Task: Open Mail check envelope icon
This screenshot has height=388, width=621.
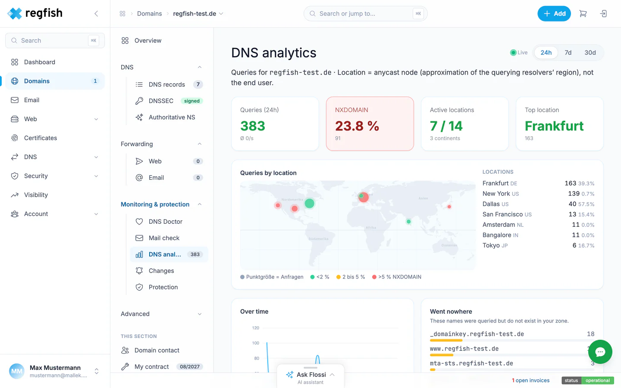Action: click(x=139, y=238)
